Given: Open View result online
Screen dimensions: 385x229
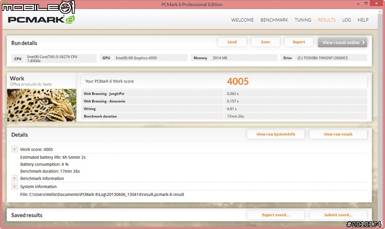Looking at the screenshot, I should point(342,43).
